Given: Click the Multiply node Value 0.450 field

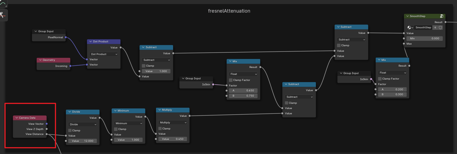Looking at the screenshot, I should (x=173, y=139).
